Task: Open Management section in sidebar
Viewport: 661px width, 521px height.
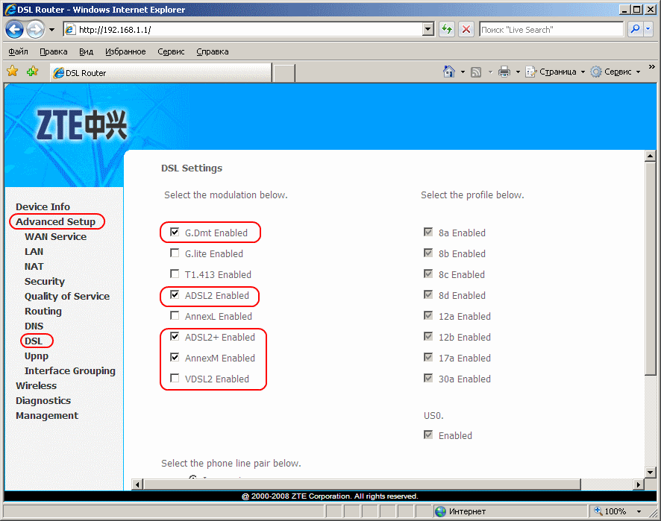Action: tap(47, 416)
